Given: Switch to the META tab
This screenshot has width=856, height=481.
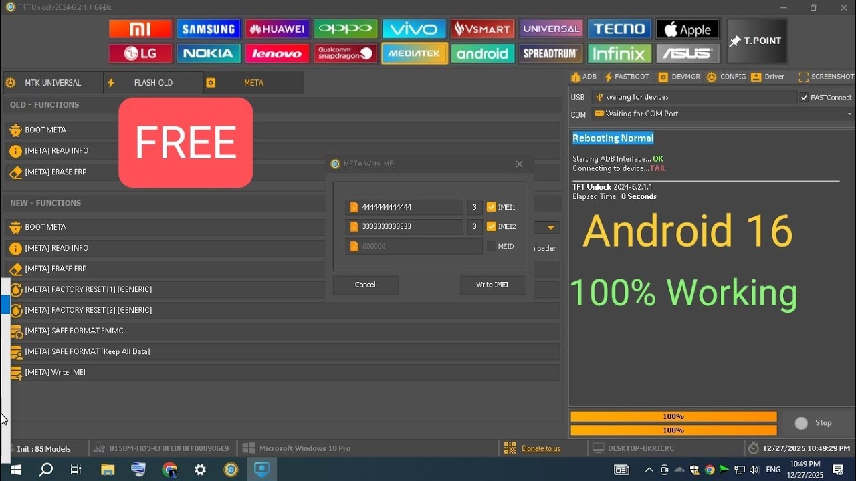Looking at the screenshot, I should coord(253,83).
